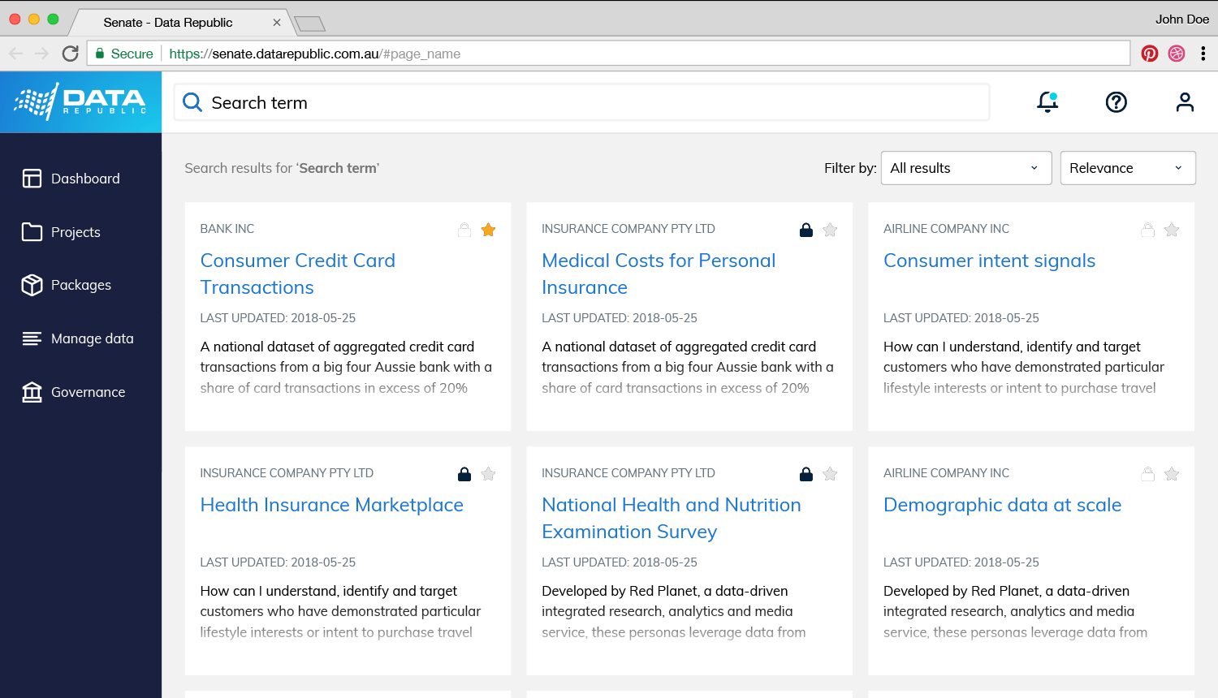
Task: Open the user profile icon
Action: [1185, 102]
